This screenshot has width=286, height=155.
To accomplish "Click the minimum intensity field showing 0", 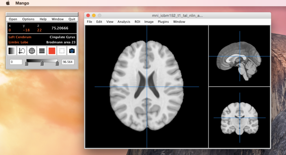I will coord(16,62).
